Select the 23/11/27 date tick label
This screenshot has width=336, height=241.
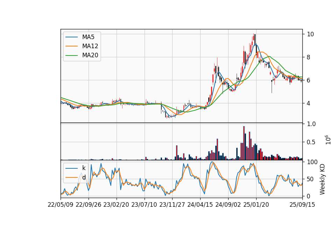172,205
